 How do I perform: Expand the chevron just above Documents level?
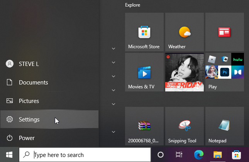coord(113,76)
